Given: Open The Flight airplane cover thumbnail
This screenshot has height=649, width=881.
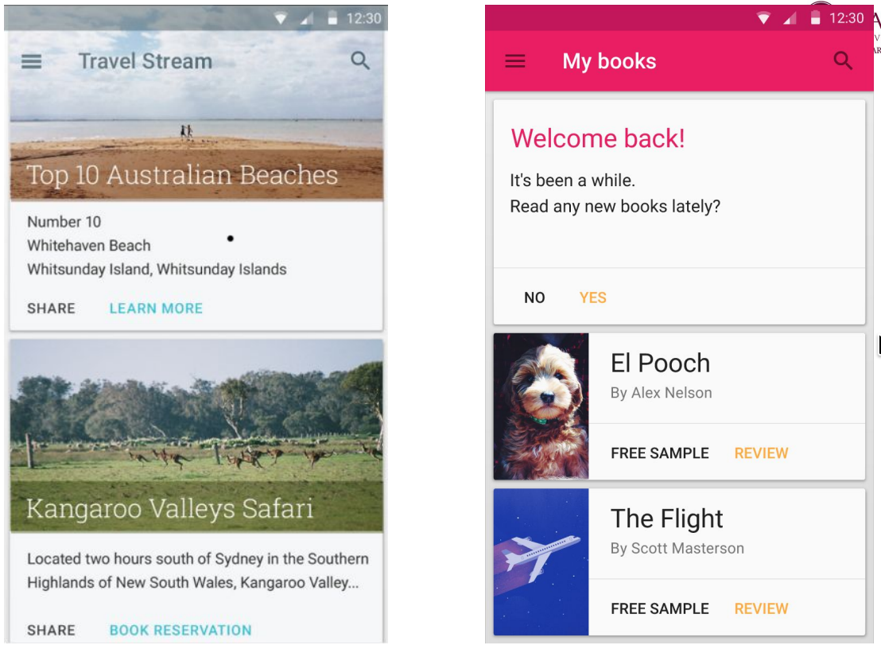Looking at the screenshot, I should (x=541, y=562).
